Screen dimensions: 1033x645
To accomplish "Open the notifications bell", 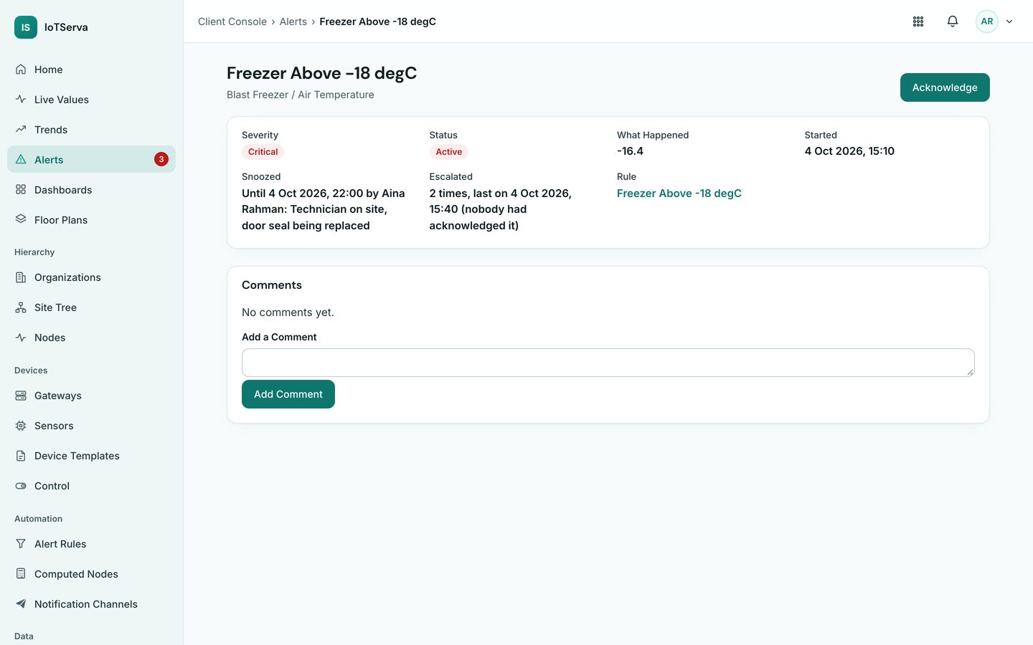I will (953, 21).
